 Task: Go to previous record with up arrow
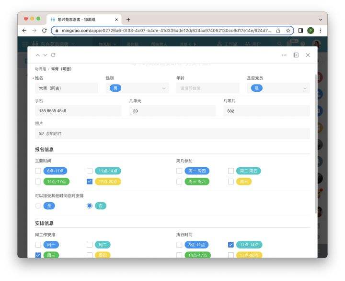pos(38,55)
